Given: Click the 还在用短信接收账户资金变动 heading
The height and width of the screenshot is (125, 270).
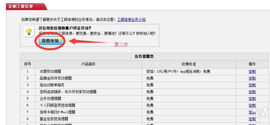Looking at the screenshot, I should click(x=65, y=28).
